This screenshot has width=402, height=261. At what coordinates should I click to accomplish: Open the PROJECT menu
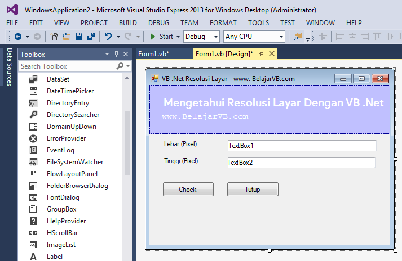[x=94, y=23]
